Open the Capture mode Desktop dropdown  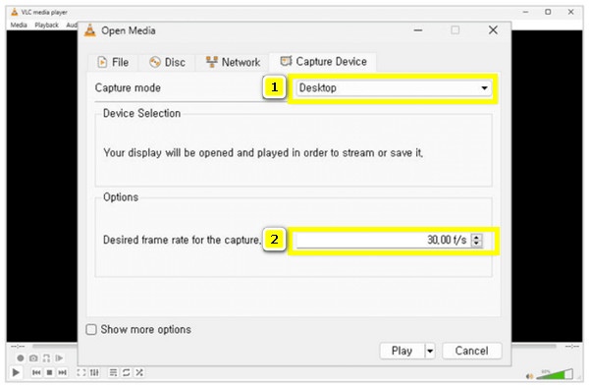coord(394,88)
